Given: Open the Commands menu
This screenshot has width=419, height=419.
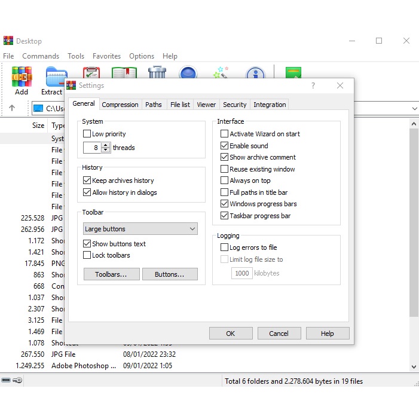Looking at the screenshot, I should [41, 56].
